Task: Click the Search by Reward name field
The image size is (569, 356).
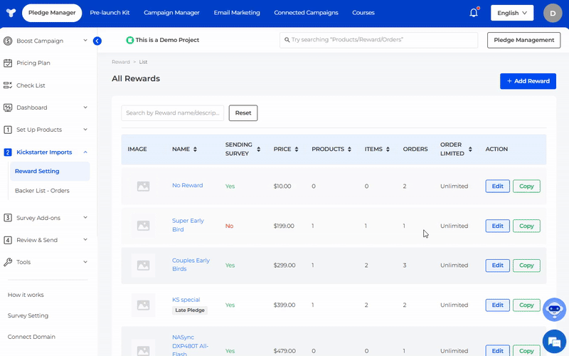Action: (x=172, y=112)
